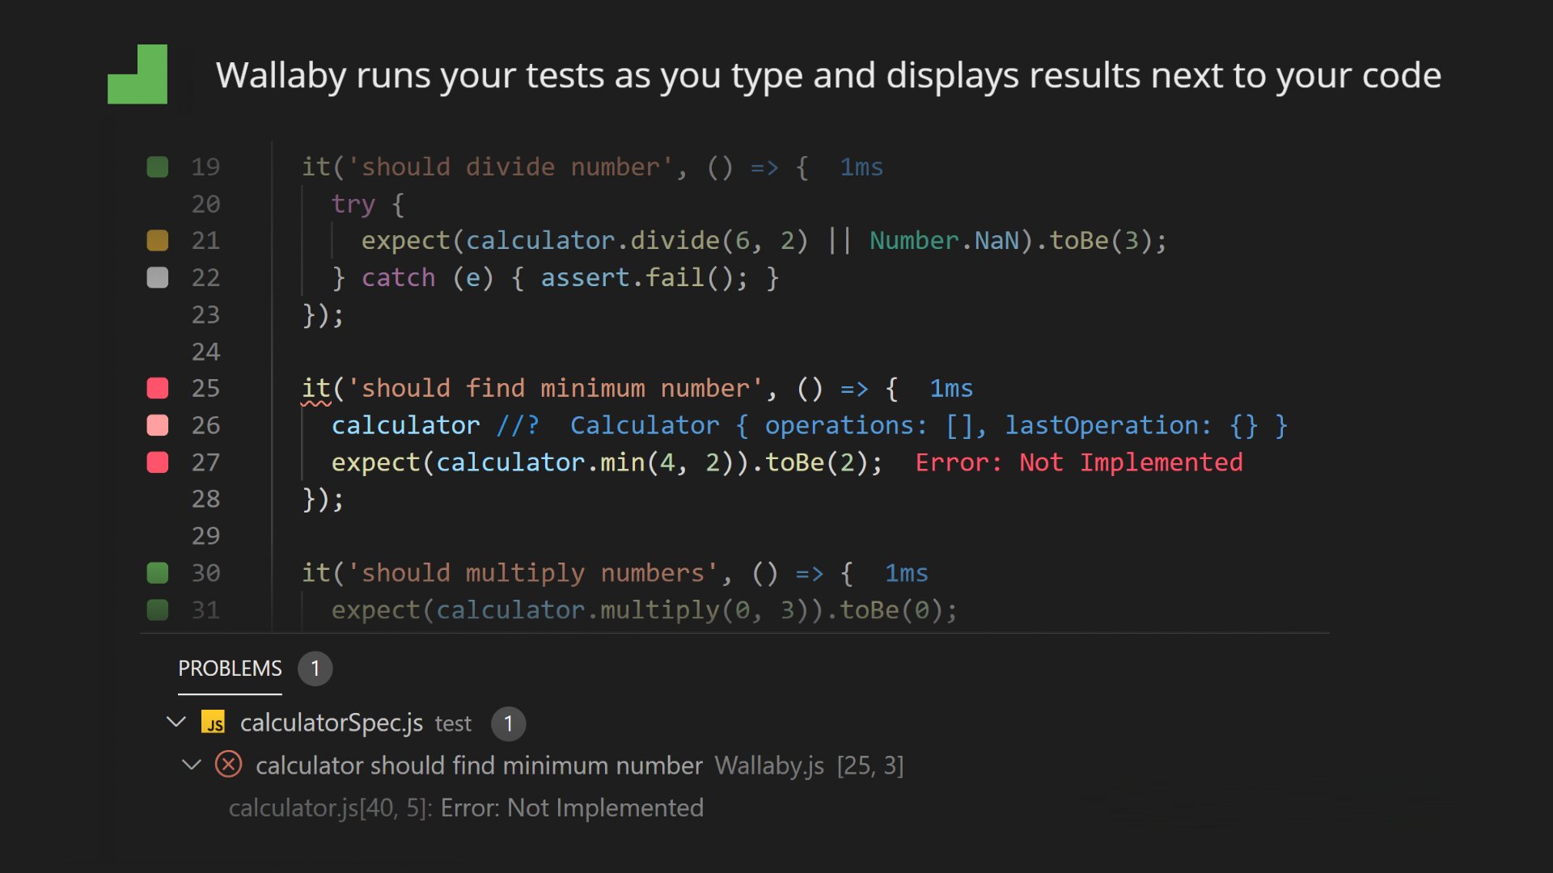Viewport: 1553px width, 873px height.
Task: Click 'should find minimum number' test string
Action: (x=555, y=389)
